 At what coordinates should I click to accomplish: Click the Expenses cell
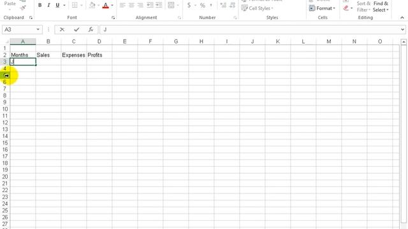[x=74, y=55]
